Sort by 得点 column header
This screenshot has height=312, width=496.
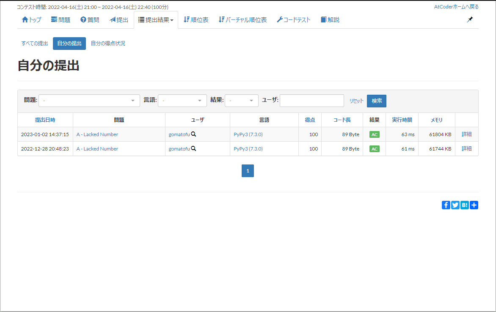pos(310,120)
